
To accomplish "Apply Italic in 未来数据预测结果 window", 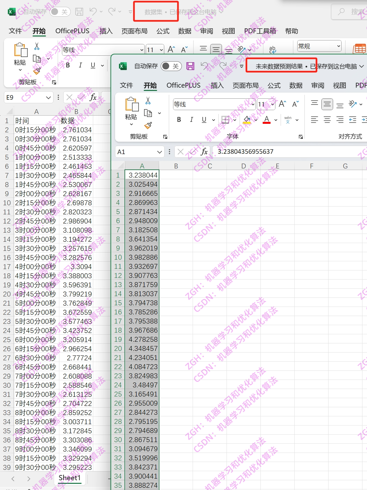I will coord(191,120).
